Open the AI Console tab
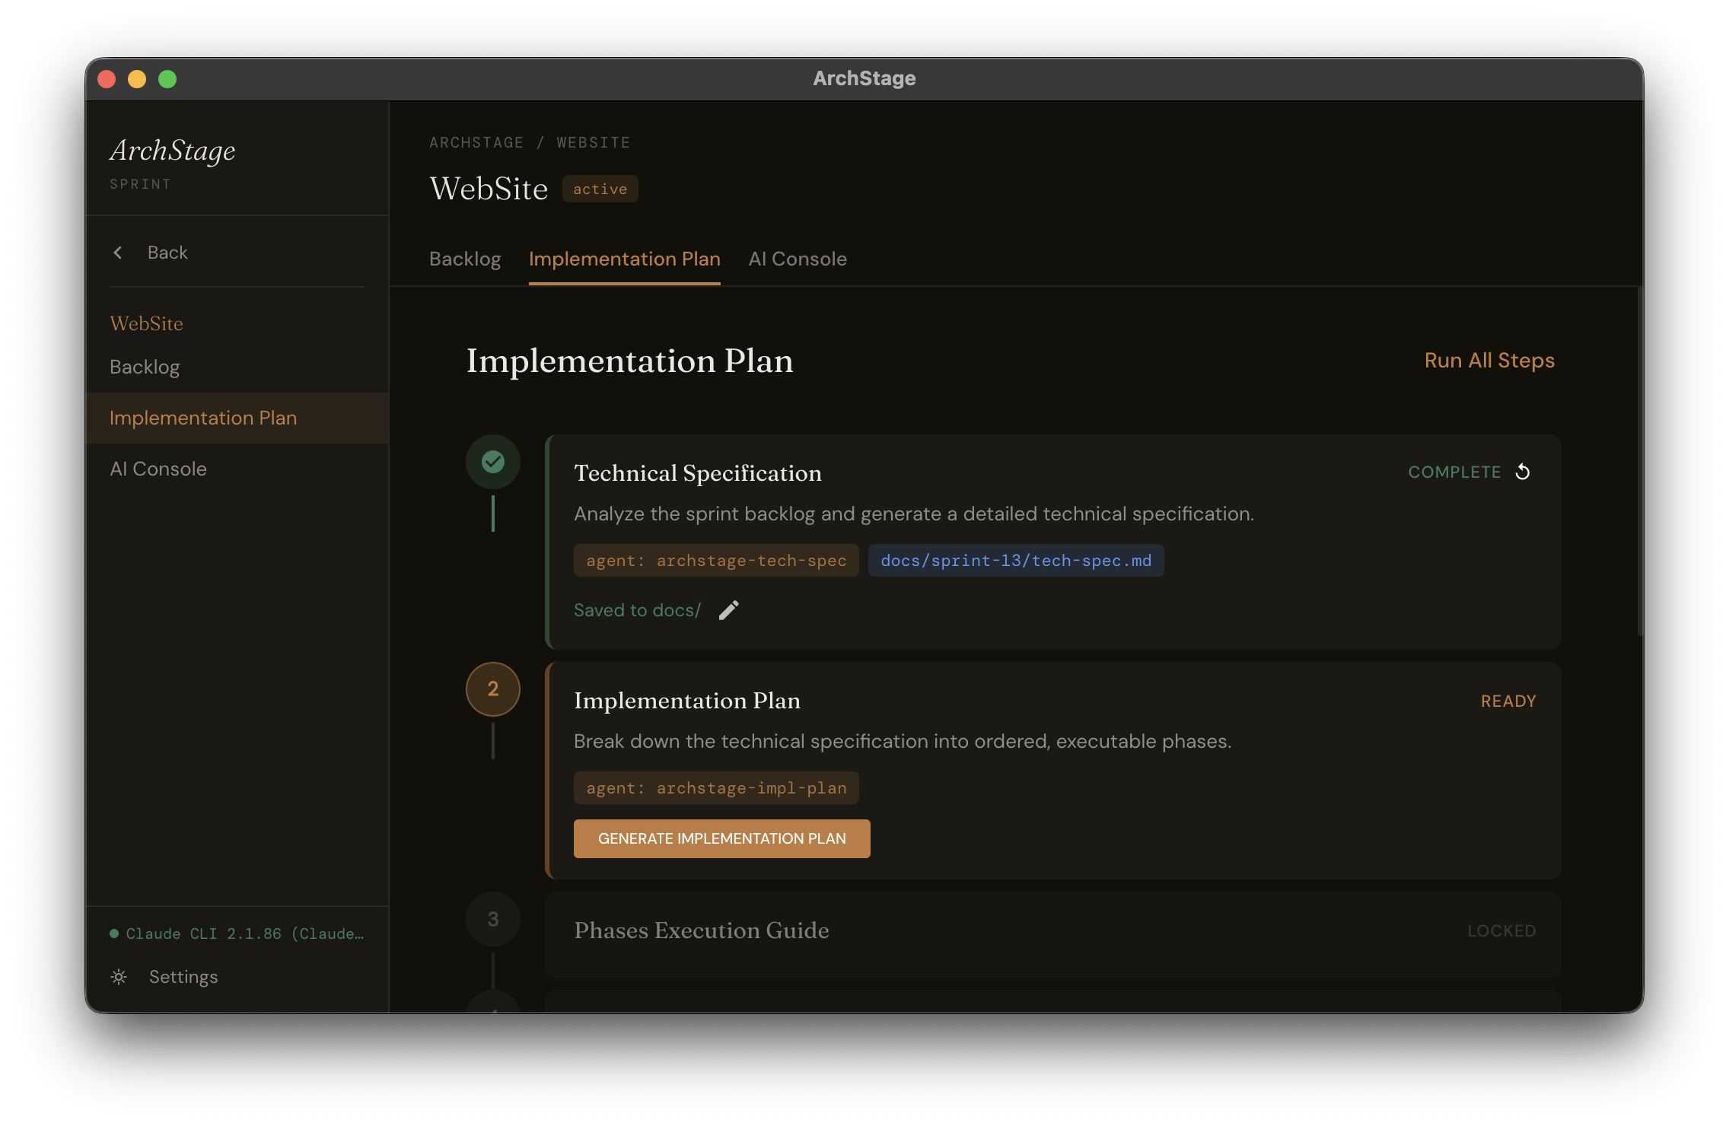1729x1126 pixels. (x=798, y=259)
